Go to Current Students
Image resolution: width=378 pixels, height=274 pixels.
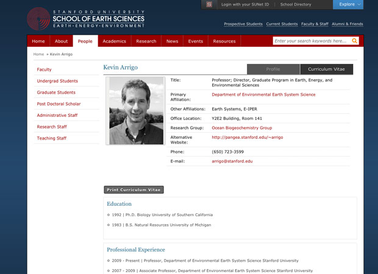click(282, 24)
